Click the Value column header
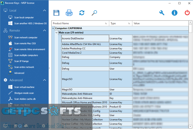The image size is (193, 130). point(160,23)
